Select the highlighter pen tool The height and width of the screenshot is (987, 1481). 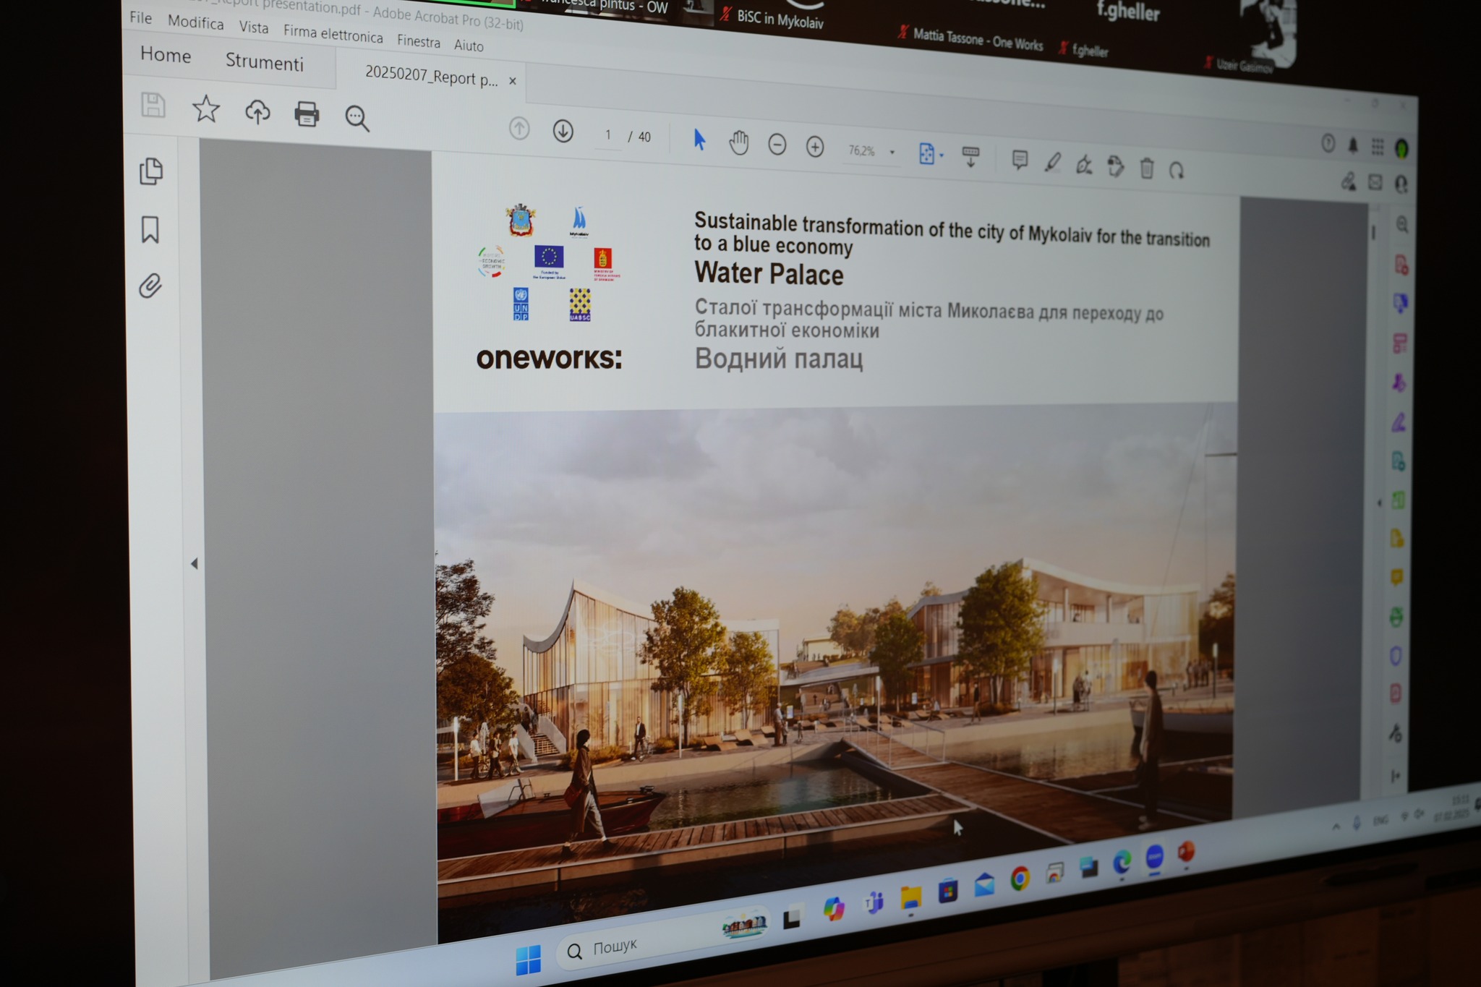[x=1052, y=163]
